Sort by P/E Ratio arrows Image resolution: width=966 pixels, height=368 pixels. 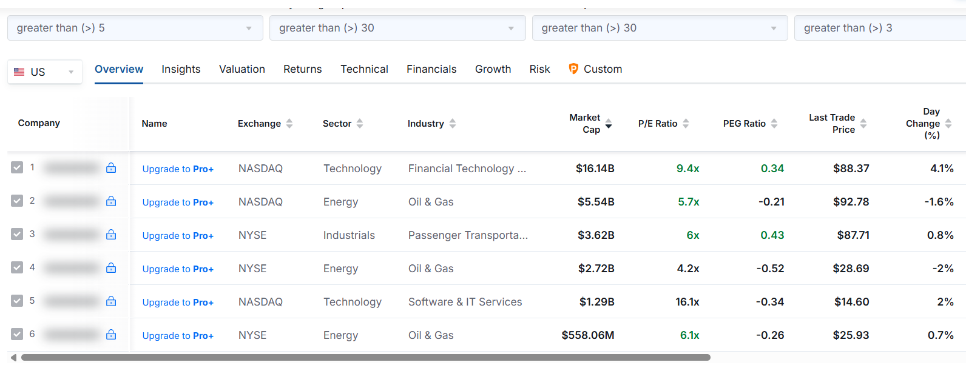pos(686,124)
